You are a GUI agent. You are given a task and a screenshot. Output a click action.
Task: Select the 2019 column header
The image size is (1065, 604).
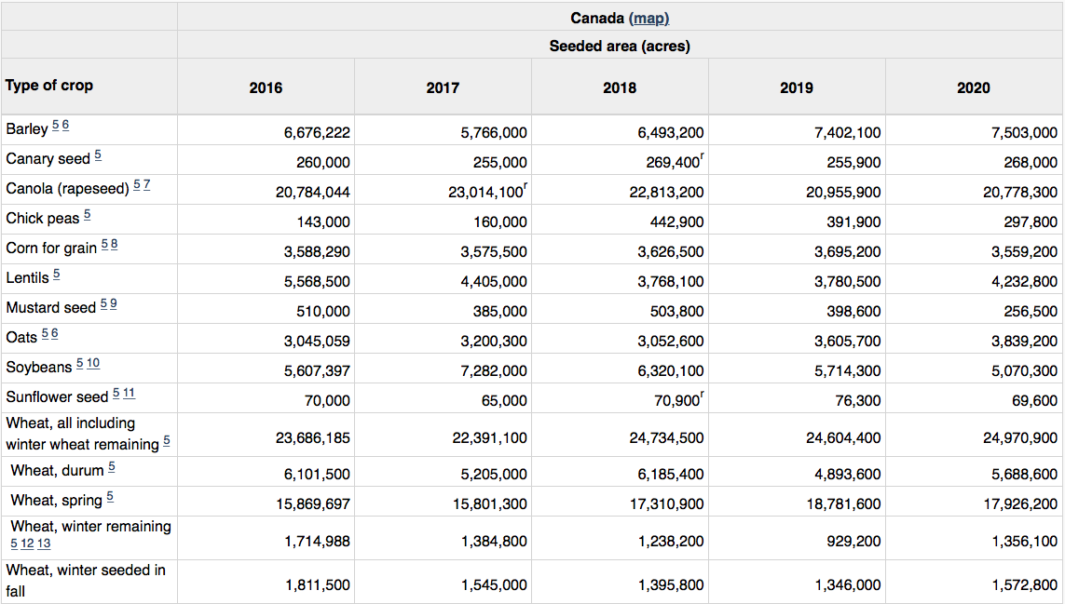tap(797, 87)
